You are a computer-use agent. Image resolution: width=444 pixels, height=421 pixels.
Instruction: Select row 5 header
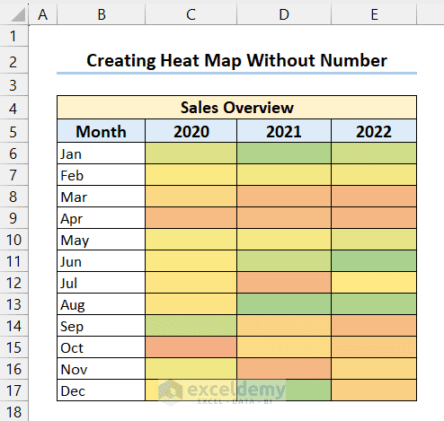[x=13, y=131]
